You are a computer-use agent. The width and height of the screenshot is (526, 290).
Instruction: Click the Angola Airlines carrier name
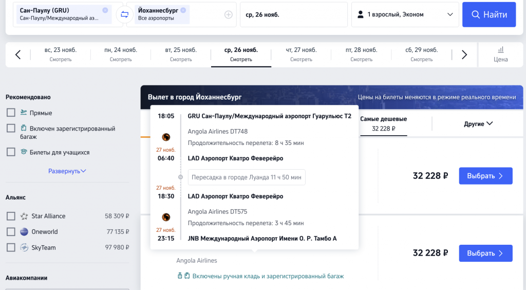pyautogui.click(x=197, y=261)
